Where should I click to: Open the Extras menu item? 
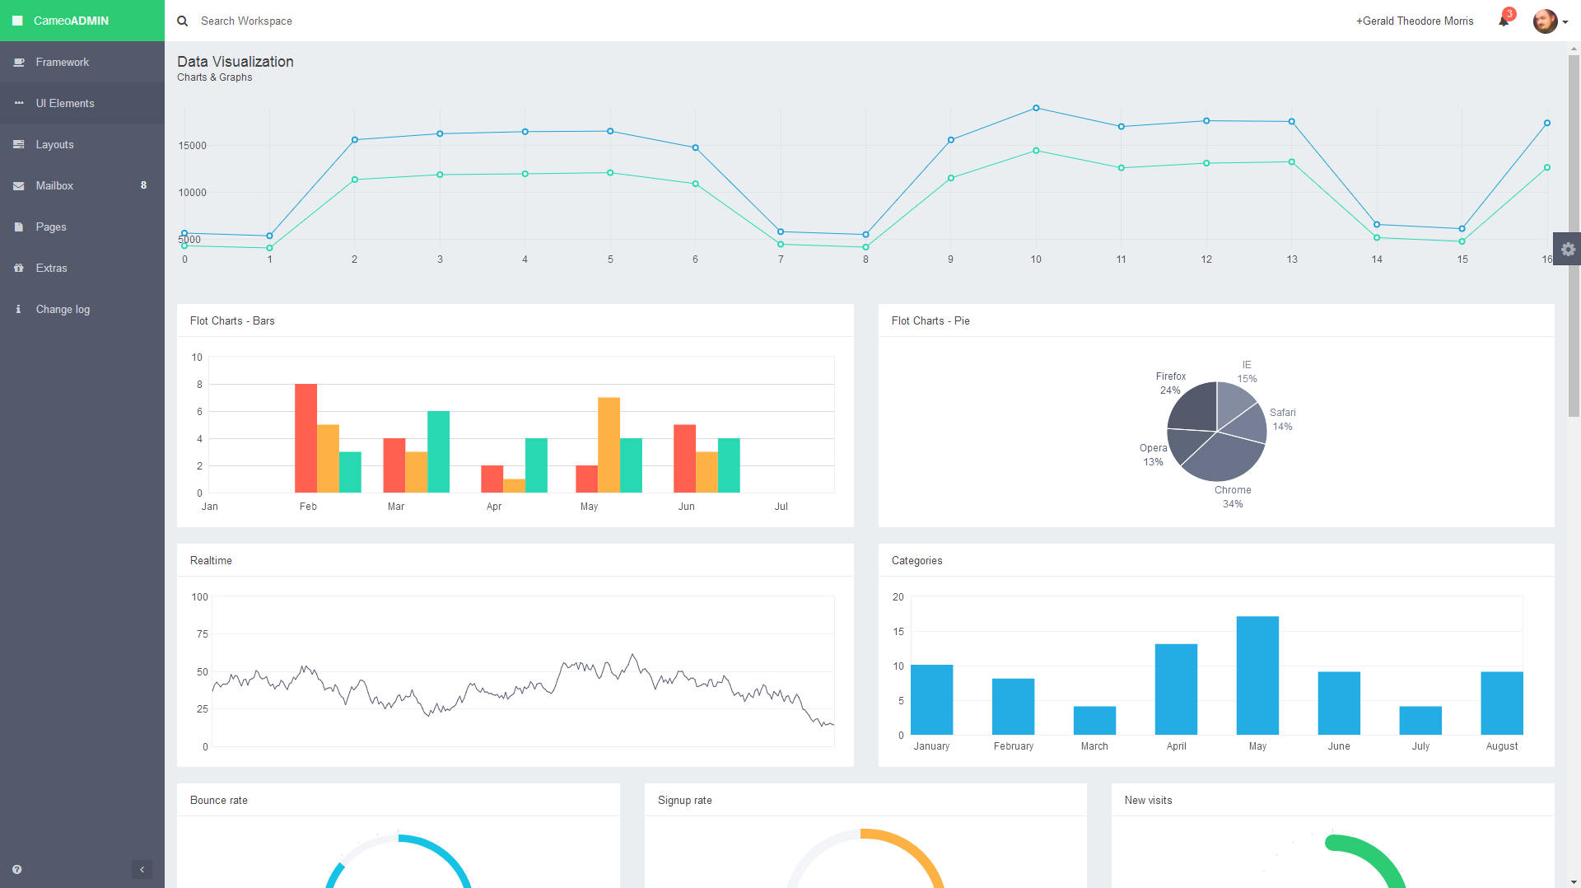pyautogui.click(x=82, y=268)
